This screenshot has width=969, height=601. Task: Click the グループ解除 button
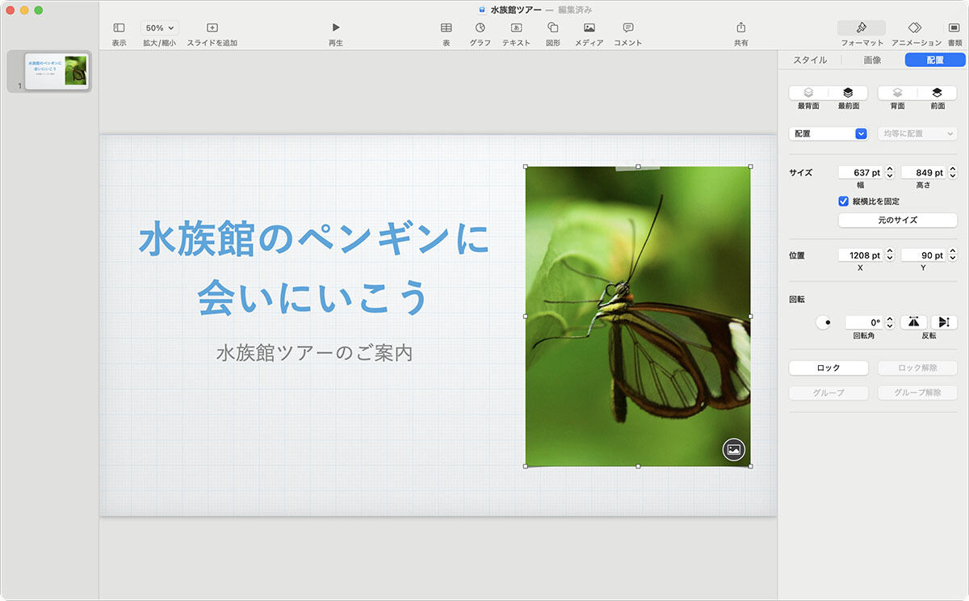[x=917, y=393]
